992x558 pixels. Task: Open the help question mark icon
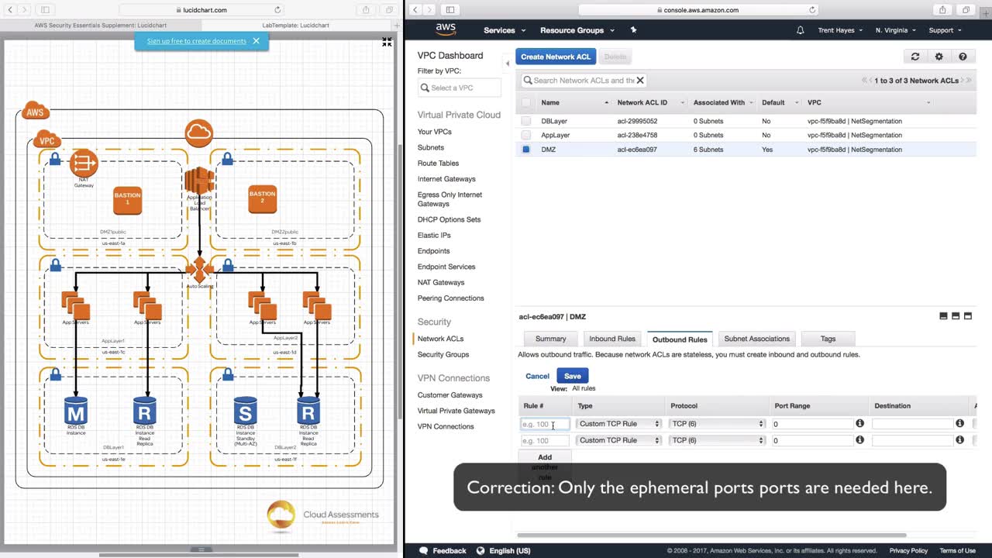pyautogui.click(x=963, y=57)
